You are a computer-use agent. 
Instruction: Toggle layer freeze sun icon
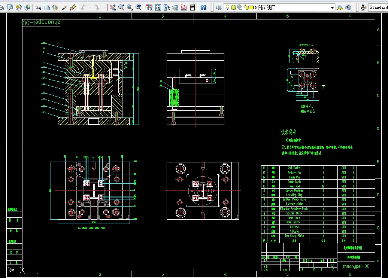pyautogui.click(x=233, y=7)
